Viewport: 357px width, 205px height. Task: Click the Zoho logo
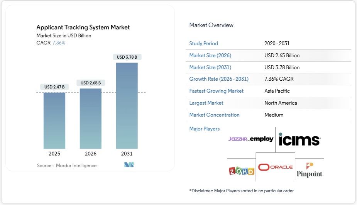(242, 171)
